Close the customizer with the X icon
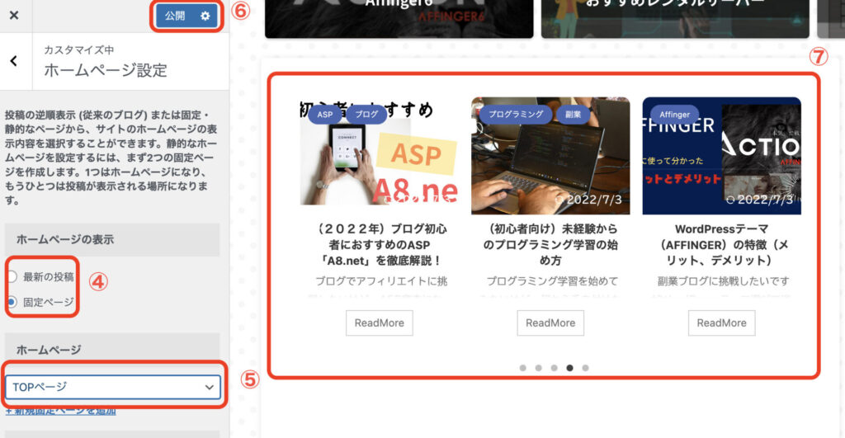 14,16
